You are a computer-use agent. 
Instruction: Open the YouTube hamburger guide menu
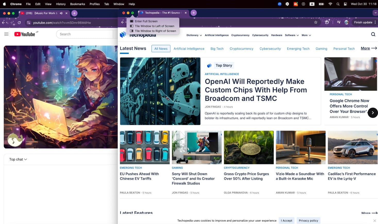coord(6,34)
